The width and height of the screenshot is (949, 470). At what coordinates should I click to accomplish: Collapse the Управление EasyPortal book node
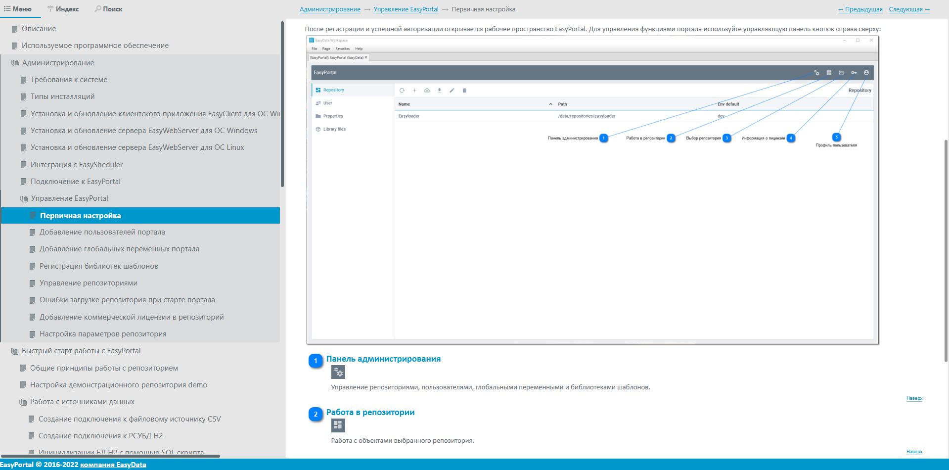pos(24,198)
